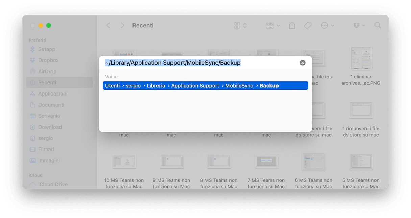Clear the Go to folder path field

[303, 63]
